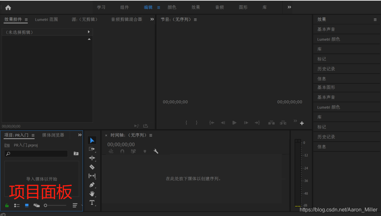The height and width of the screenshot is (216, 381).
Task: Click the export frame icon in effect controls
Action: 146,126
